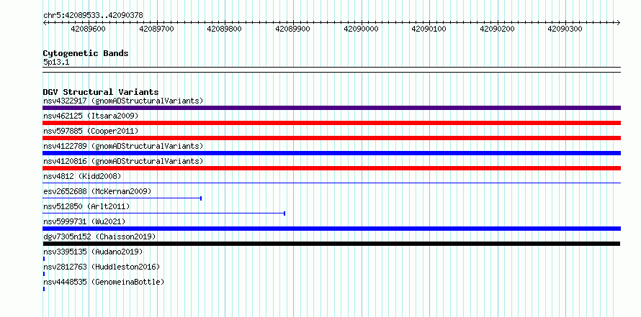Screen dimensions: 641x317
Task: Open the nsv597885 (Cooper2011) label
Action: 91,131
